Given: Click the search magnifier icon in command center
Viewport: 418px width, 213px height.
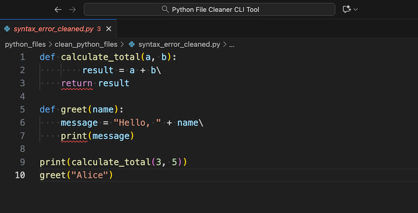Looking at the screenshot, I should point(165,9).
